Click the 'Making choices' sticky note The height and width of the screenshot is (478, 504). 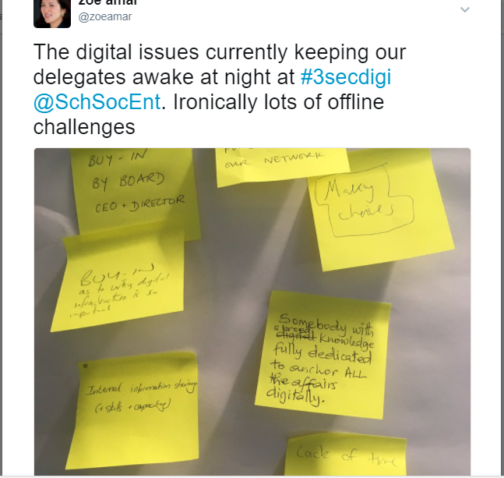[379, 209]
